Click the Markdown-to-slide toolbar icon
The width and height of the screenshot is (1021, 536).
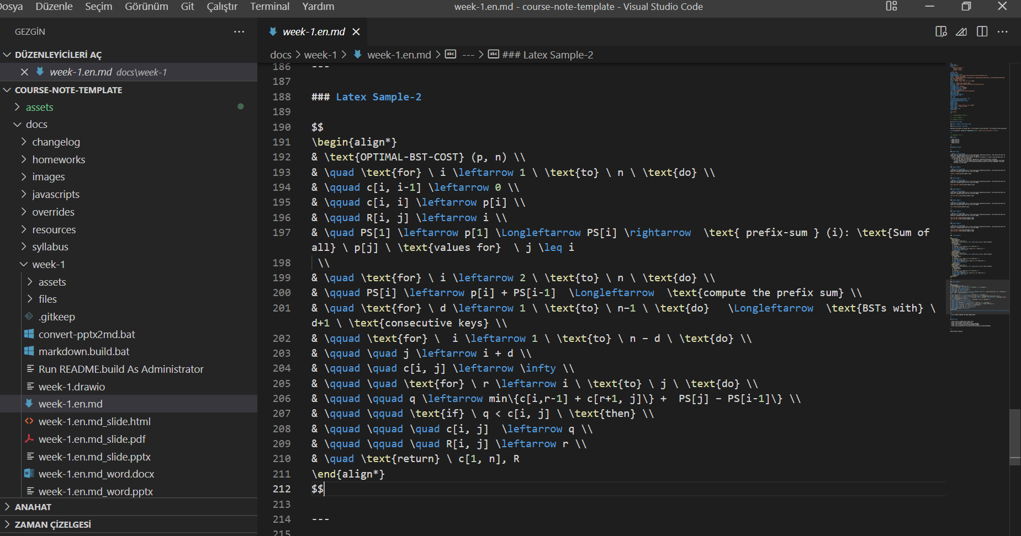coord(961,31)
